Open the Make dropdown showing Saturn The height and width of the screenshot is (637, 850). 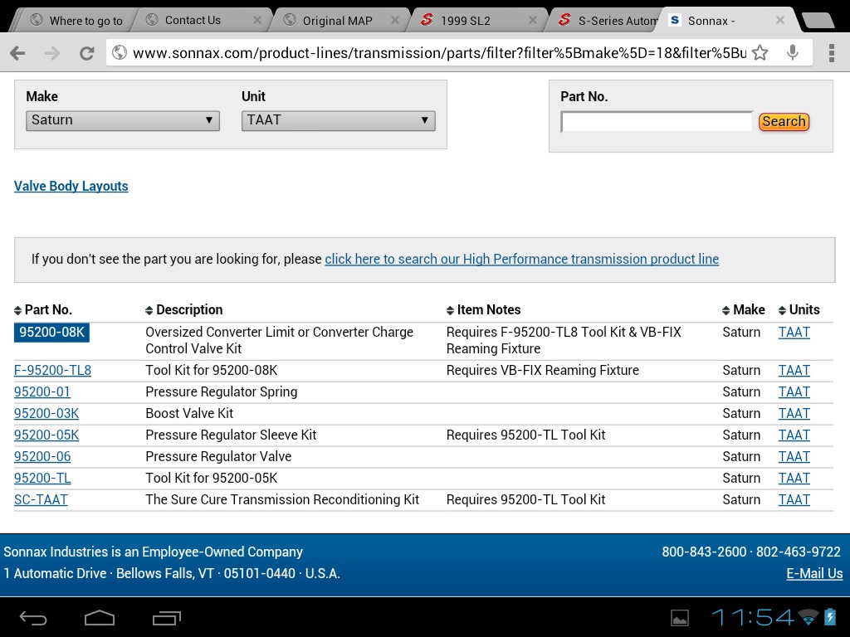pyautogui.click(x=123, y=120)
